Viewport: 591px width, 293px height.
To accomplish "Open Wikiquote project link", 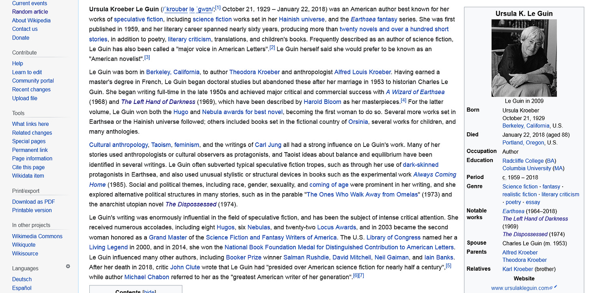I will [24, 245].
